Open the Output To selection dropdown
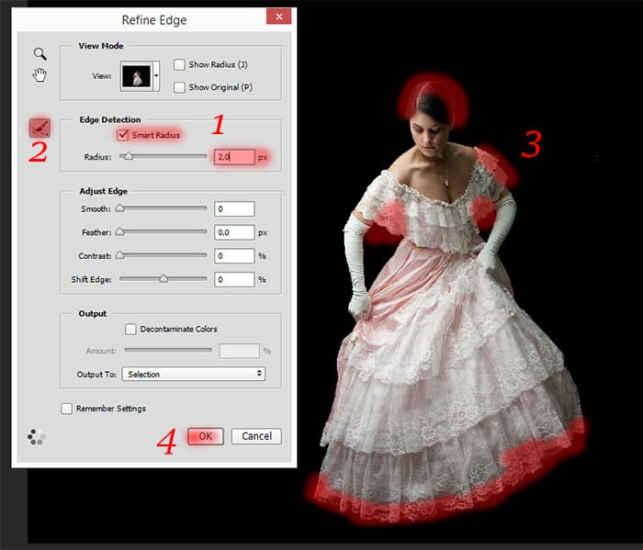The width and height of the screenshot is (643, 550). coord(194,374)
